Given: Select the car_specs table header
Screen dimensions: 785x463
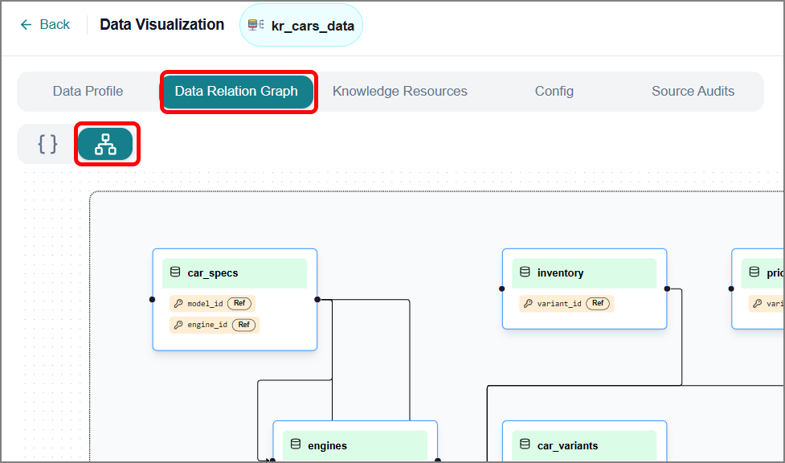Looking at the screenshot, I should pyautogui.click(x=235, y=273).
